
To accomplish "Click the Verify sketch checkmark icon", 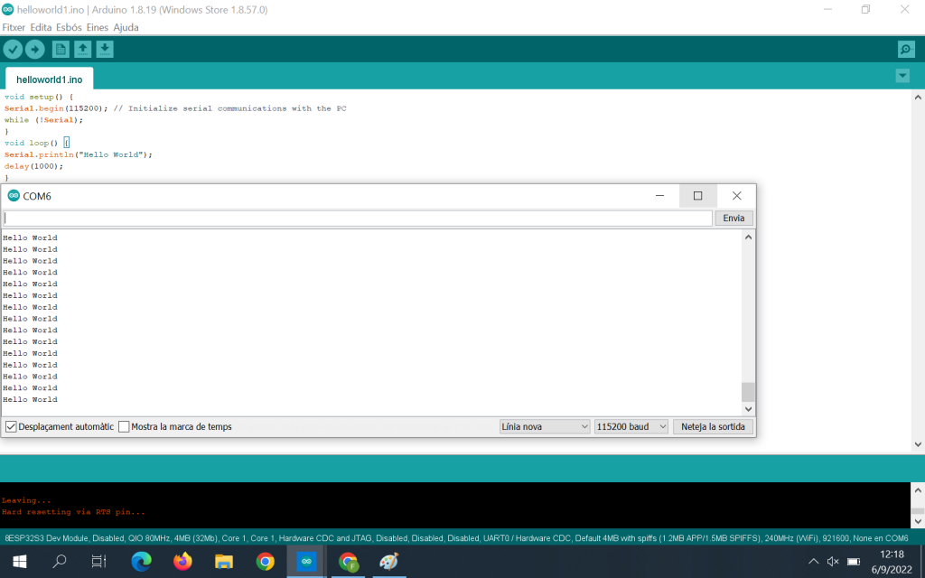I will [13, 50].
